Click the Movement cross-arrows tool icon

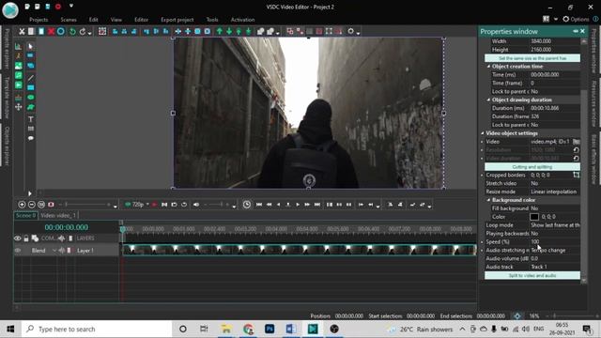pyautogui.click(x=18, y=107)
